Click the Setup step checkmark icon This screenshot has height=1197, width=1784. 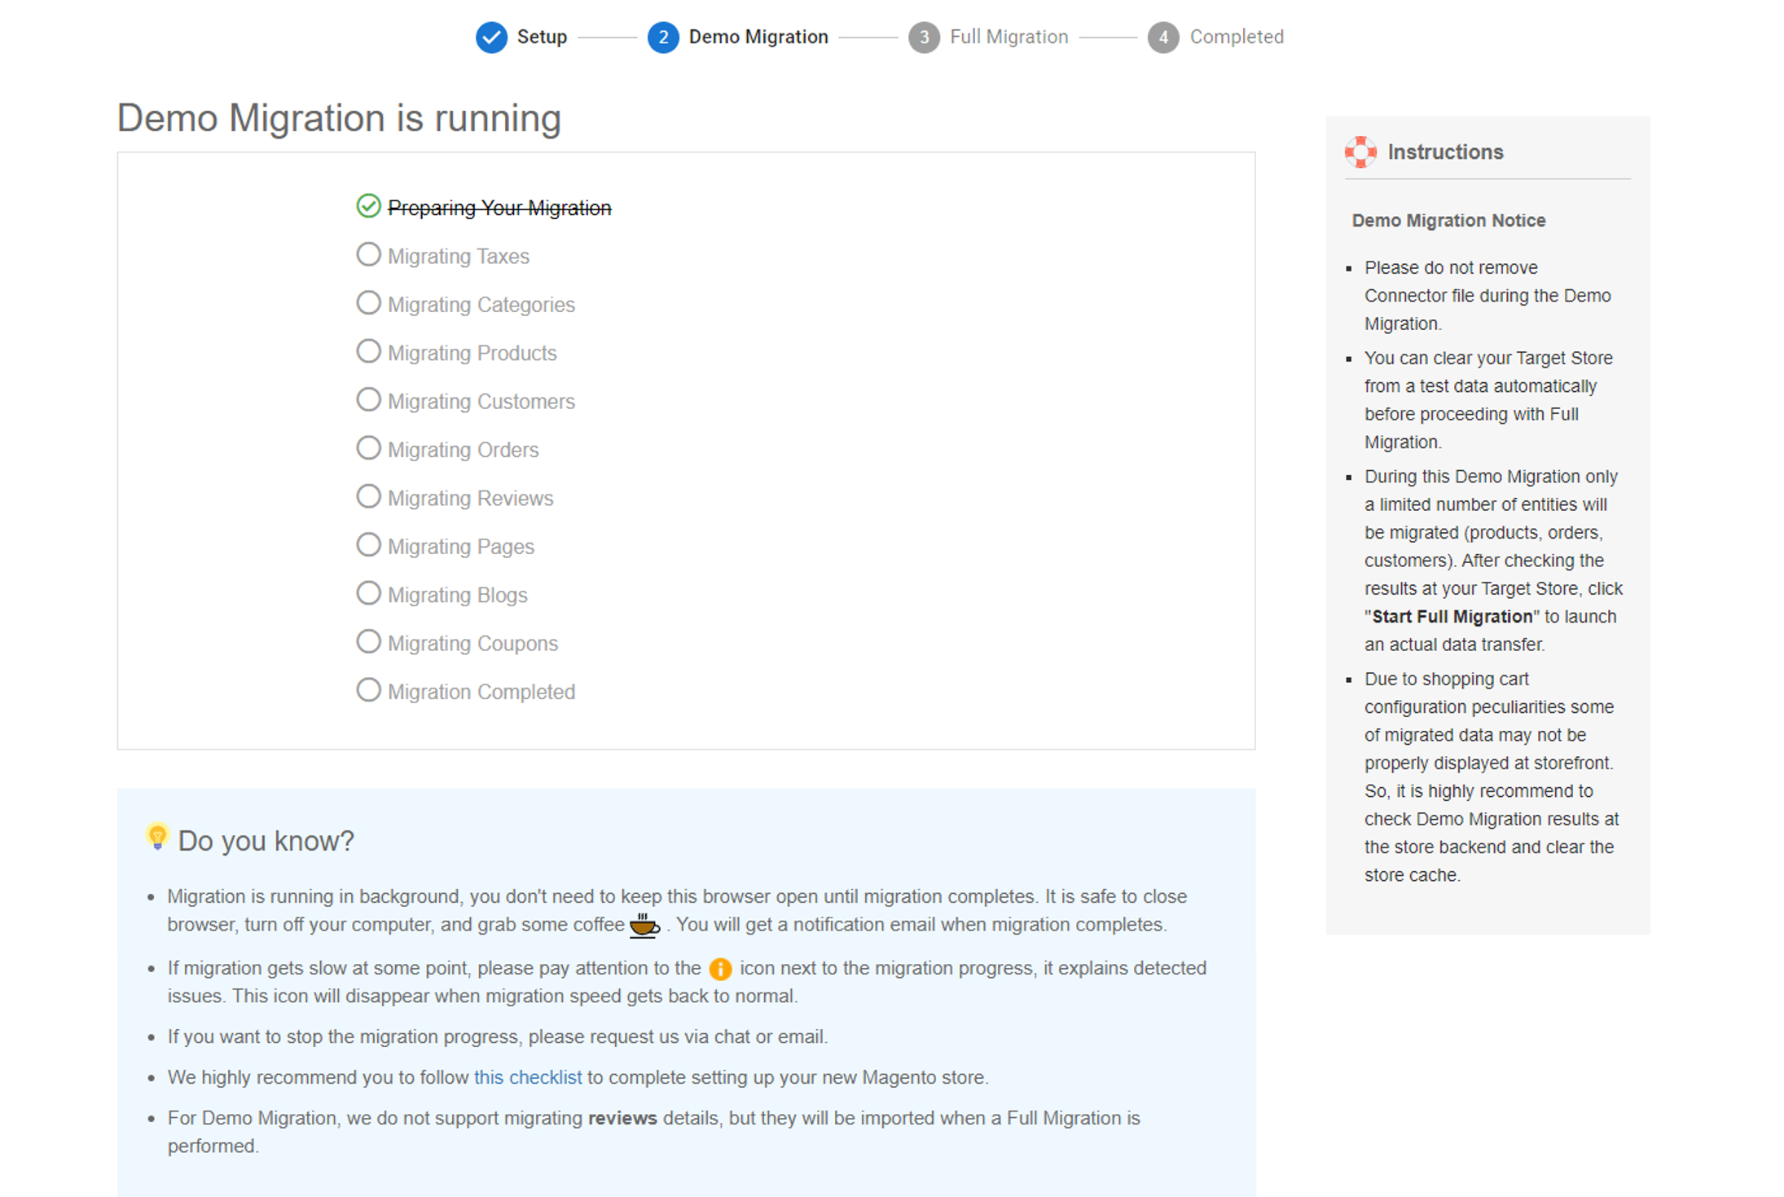[x=489, y=36]
